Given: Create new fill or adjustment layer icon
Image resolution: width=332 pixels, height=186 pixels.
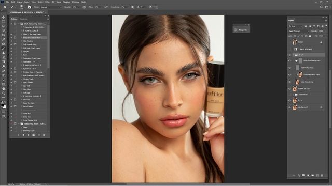Looking at the screenshot, I should coord(308,175).
